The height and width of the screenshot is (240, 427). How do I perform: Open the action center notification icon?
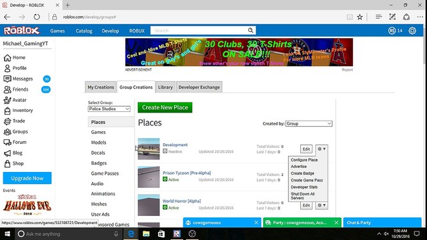416,234
